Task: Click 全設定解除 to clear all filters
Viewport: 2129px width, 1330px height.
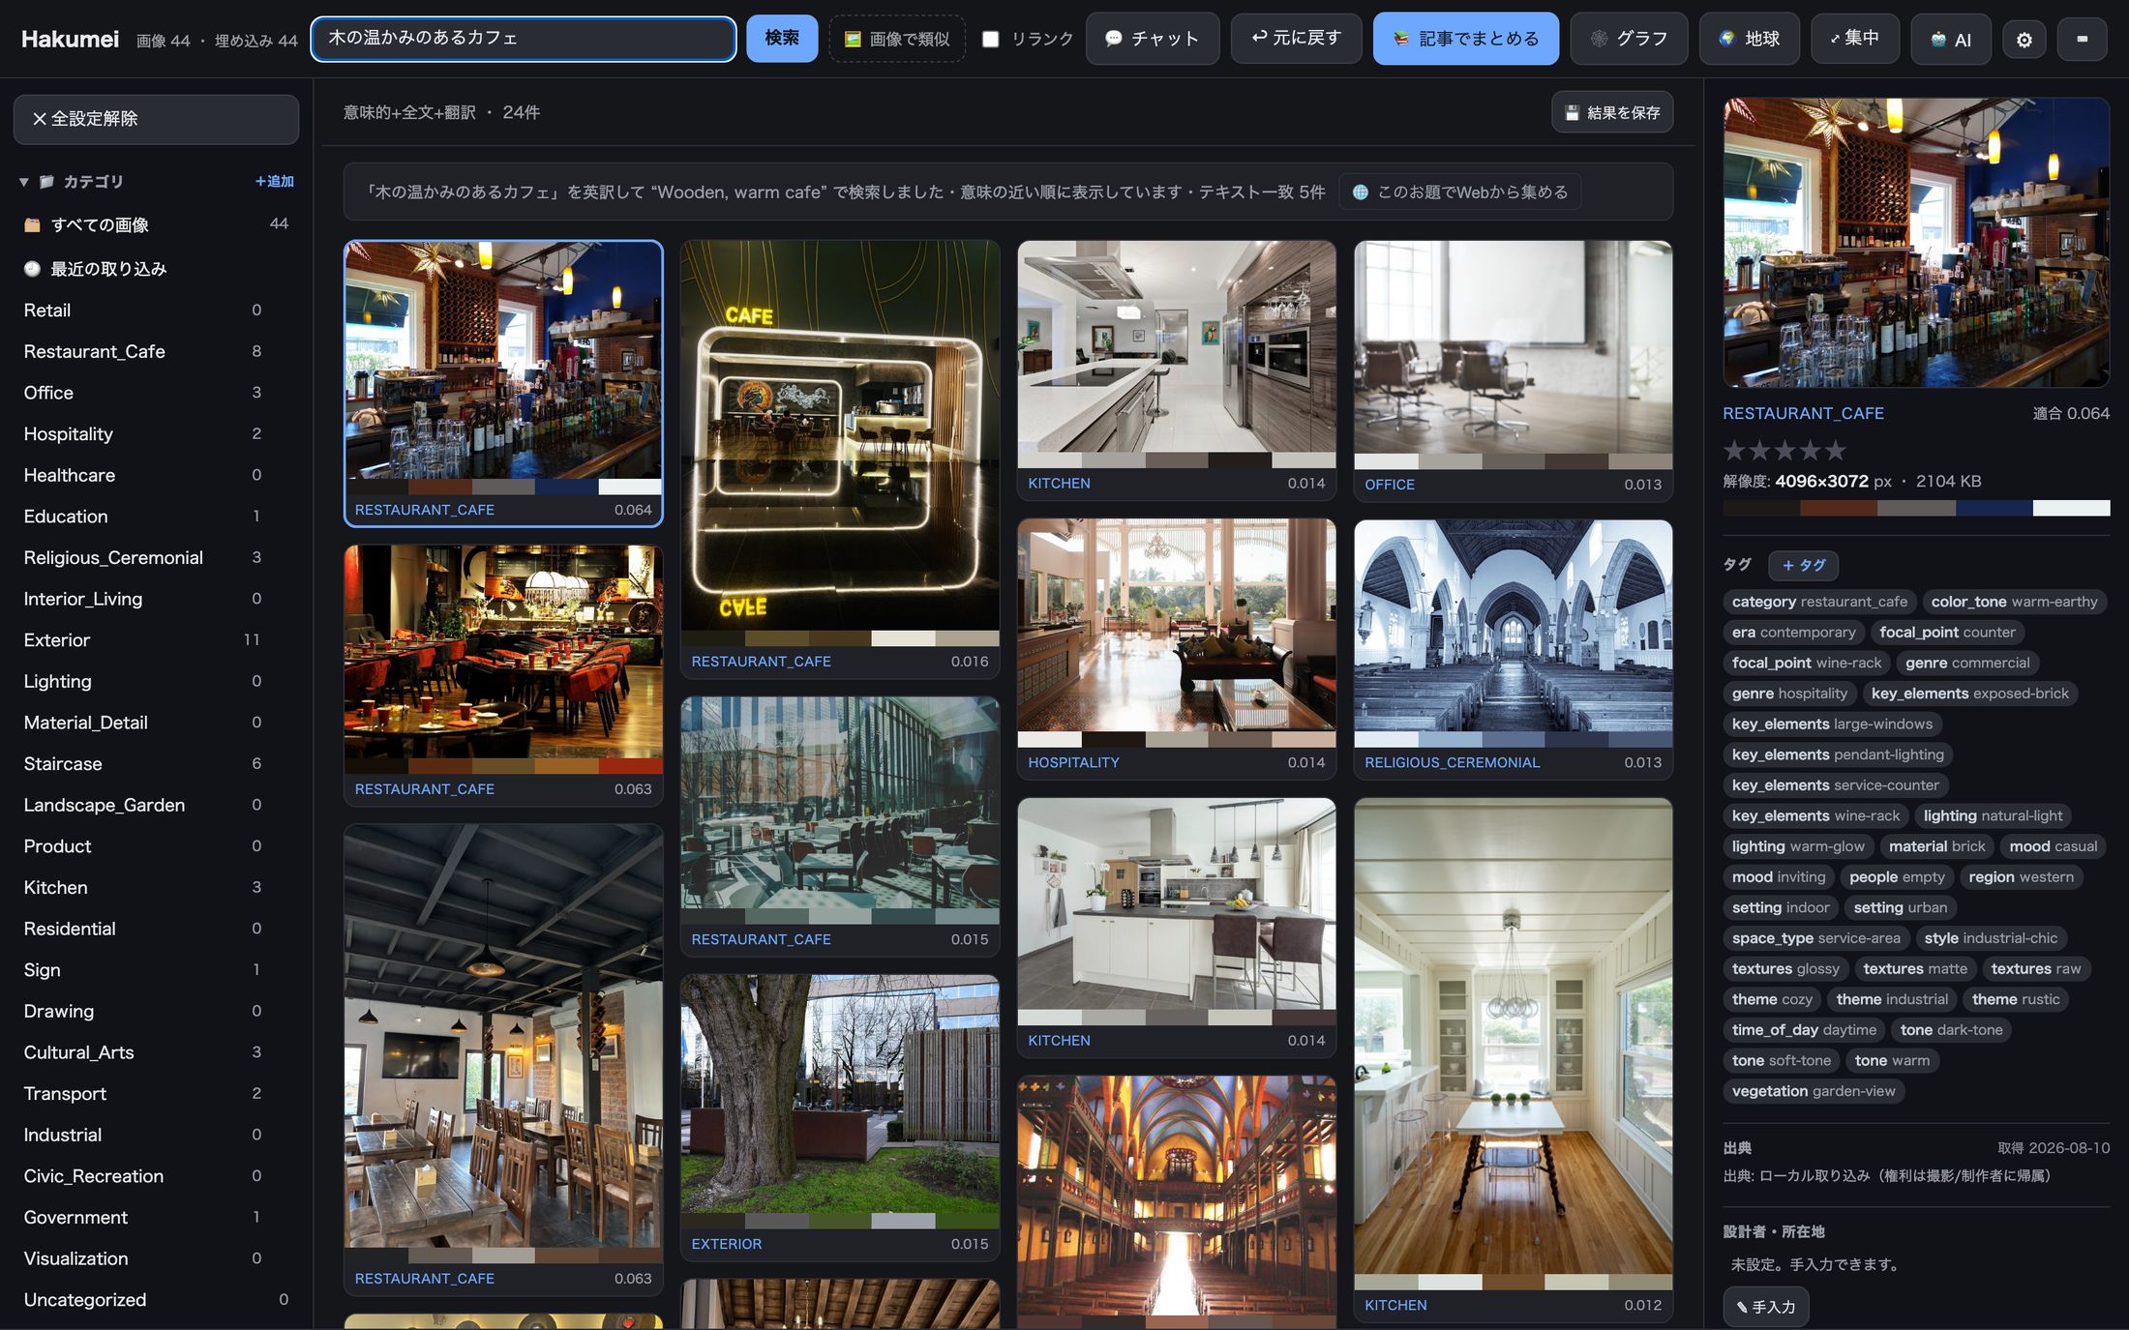Action: coord(156,119)
